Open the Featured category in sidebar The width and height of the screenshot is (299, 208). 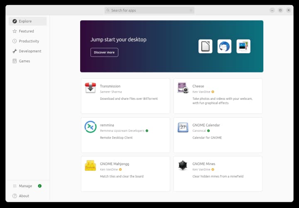26,31
